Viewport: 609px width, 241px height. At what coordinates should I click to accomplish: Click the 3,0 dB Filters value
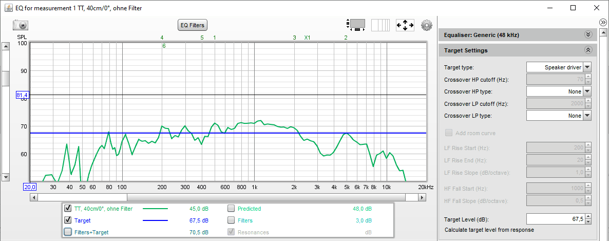tap(364, 220)
